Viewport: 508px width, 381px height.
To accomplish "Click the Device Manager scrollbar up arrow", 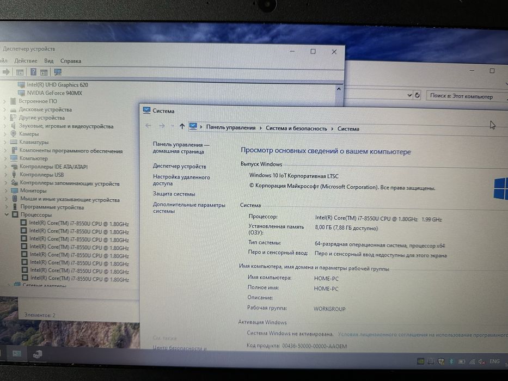I will tap(339, 89).
